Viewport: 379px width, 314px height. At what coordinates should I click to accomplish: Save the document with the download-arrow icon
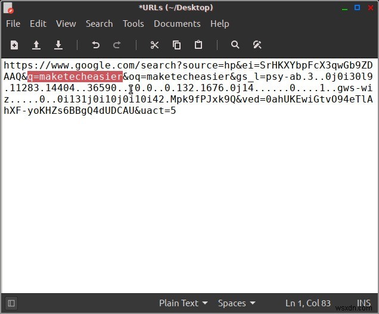coord(58,45)
